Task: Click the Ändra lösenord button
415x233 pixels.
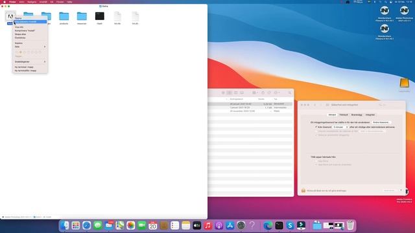Action: click(x=381, y=122)
